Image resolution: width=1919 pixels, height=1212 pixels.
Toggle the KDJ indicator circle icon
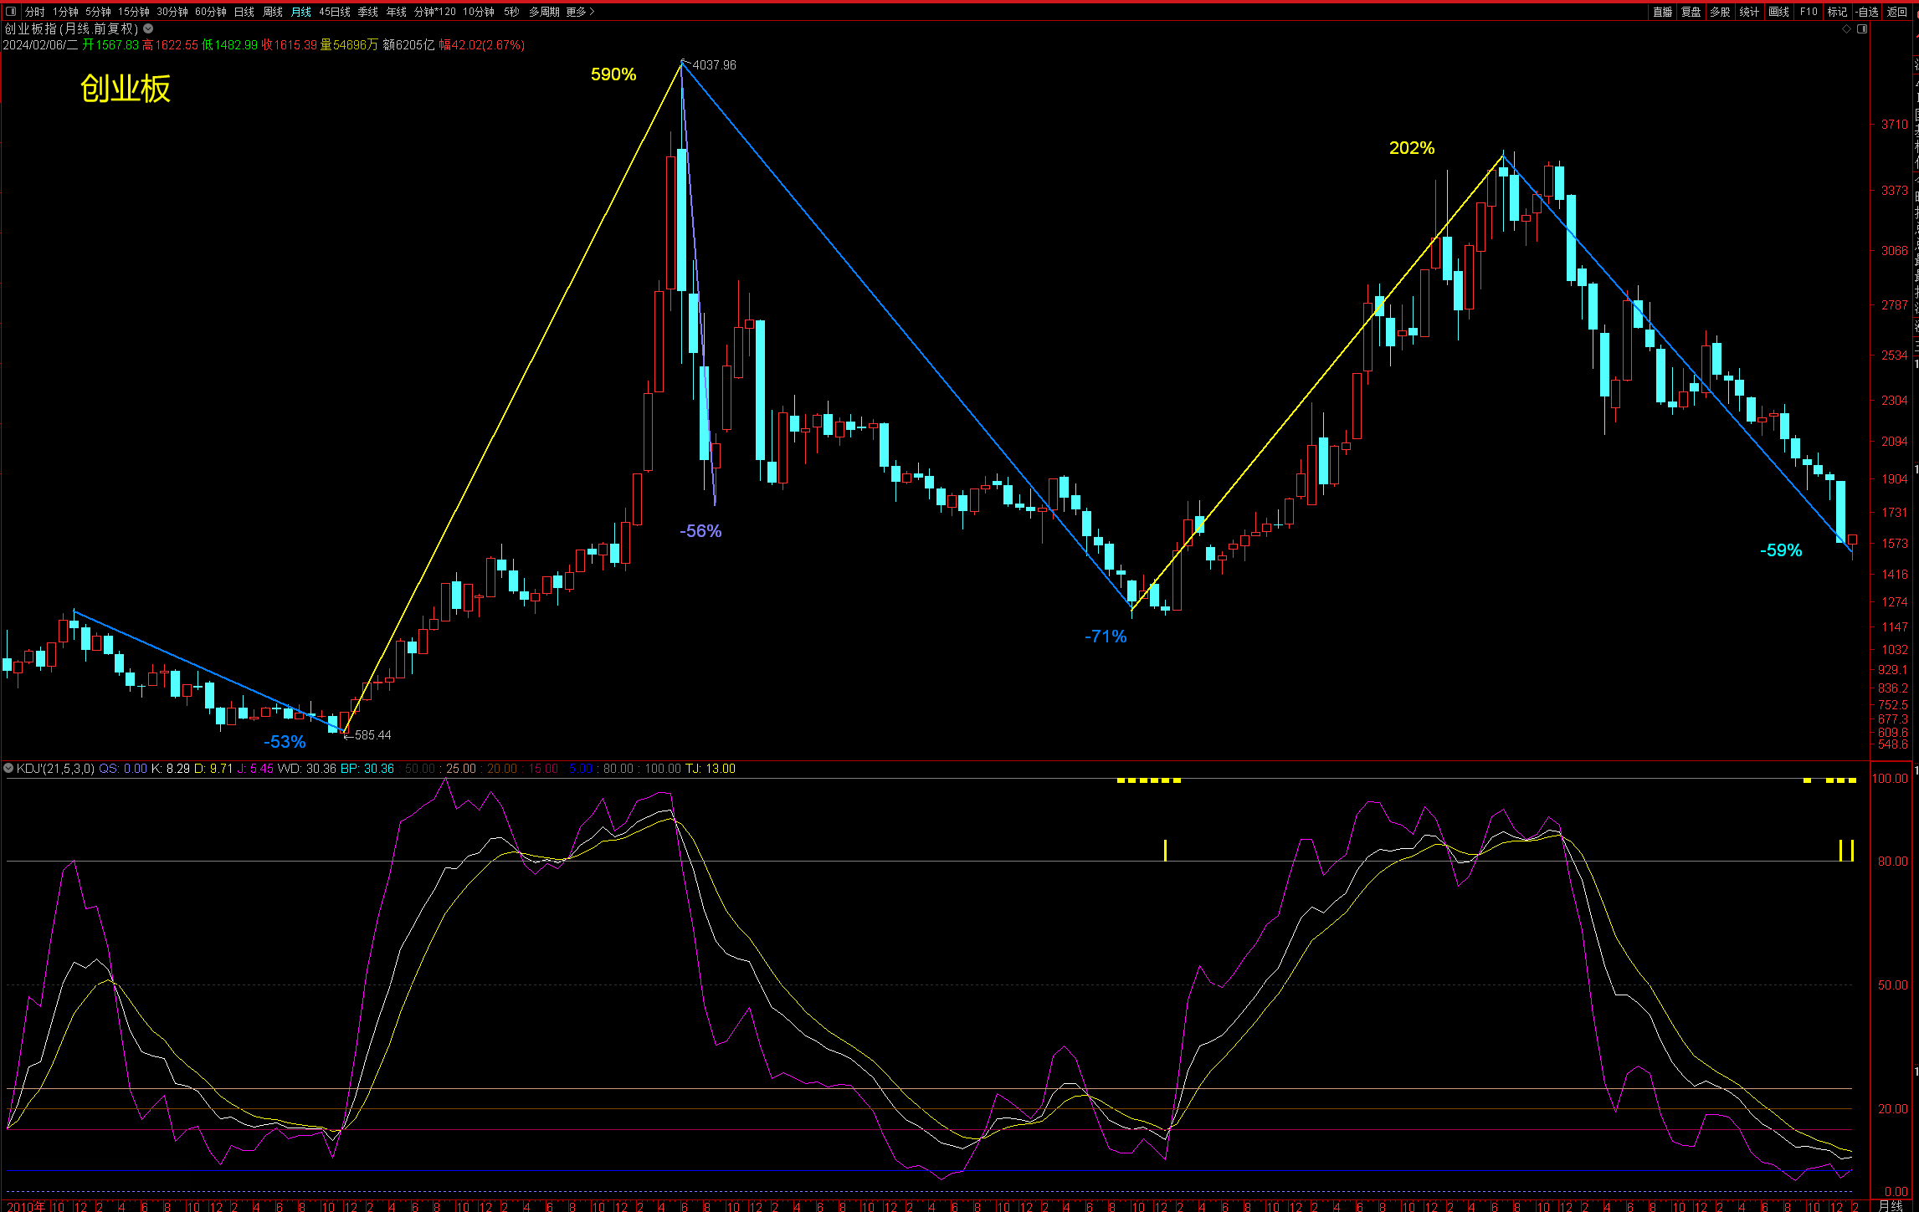point(8,768)
